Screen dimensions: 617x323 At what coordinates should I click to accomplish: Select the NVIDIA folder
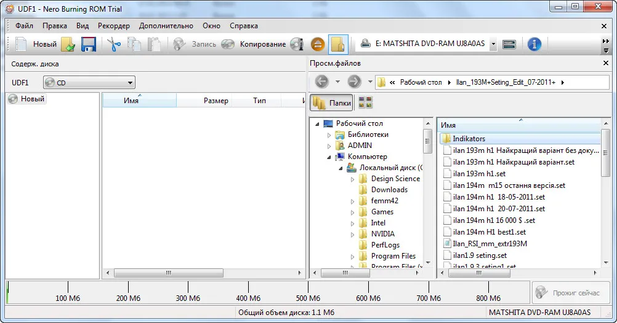click(382, 233)
